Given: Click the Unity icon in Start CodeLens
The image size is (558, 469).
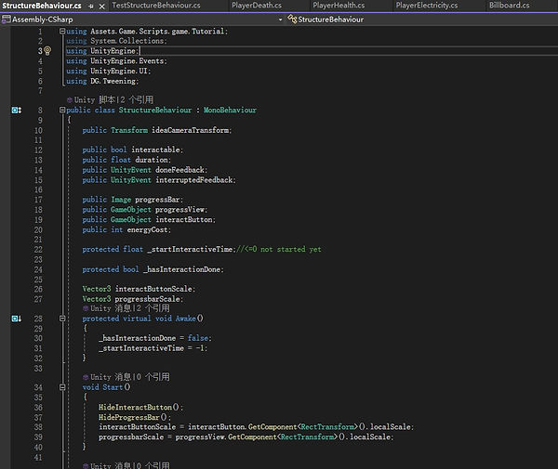Looking at the screenshot, I should [x=86, y=377].
